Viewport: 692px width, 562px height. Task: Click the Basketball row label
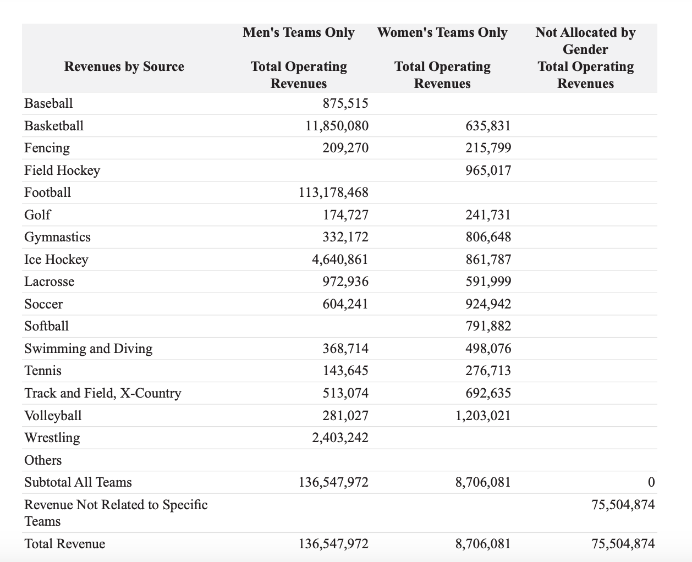tap(54, 126)
